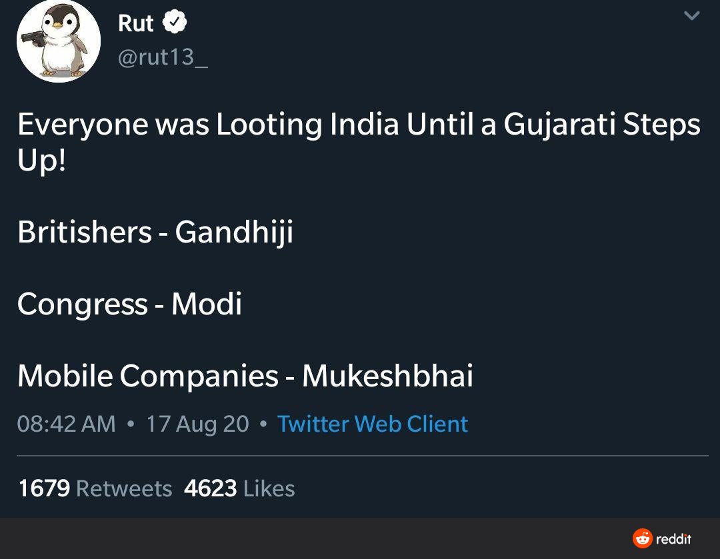
Task: Click the 08:42 AM timestamp
Action: (66, 424)
